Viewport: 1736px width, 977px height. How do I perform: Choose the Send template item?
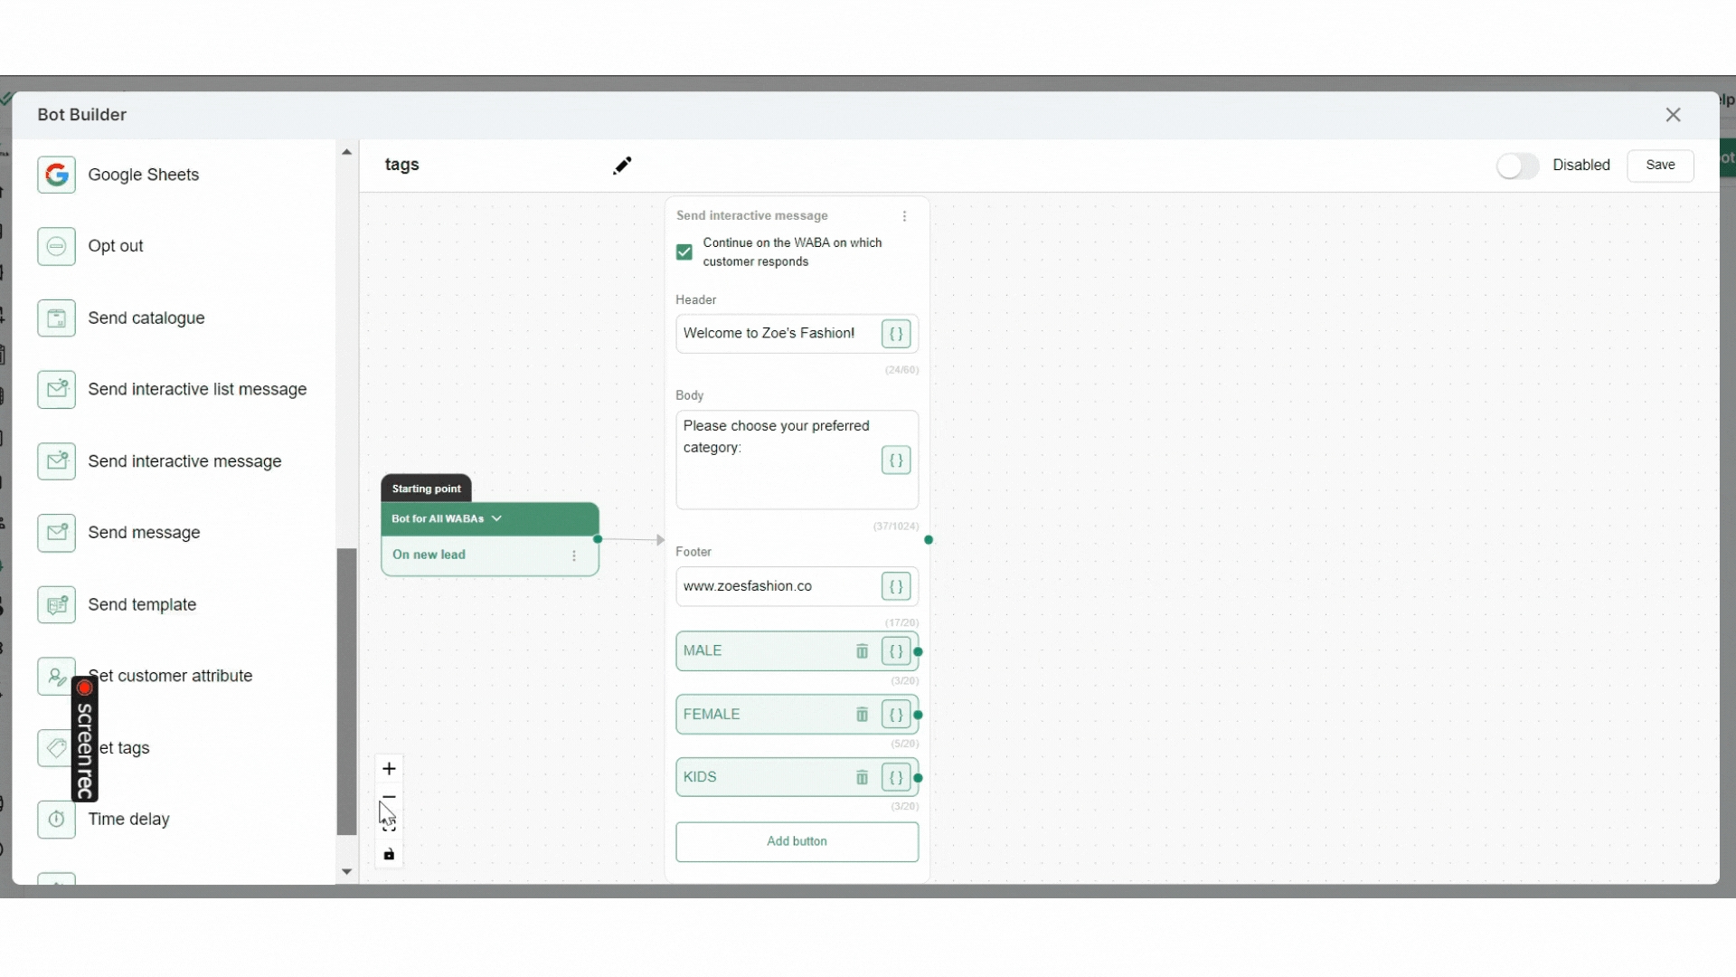142,605
